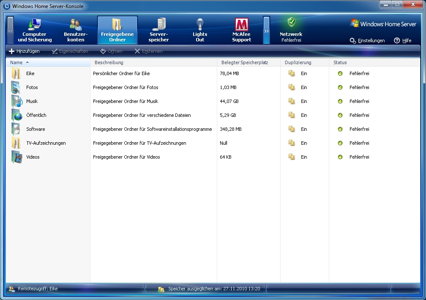Click the duplication icon for Fotos
Image resolution: width=426 pixels, height=300 pixels.
tap(292, 87)
